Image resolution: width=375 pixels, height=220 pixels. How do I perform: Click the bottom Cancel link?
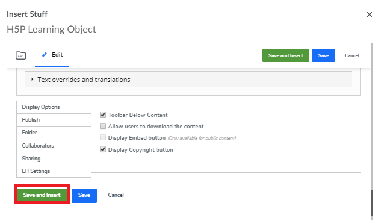click(116, 195)
